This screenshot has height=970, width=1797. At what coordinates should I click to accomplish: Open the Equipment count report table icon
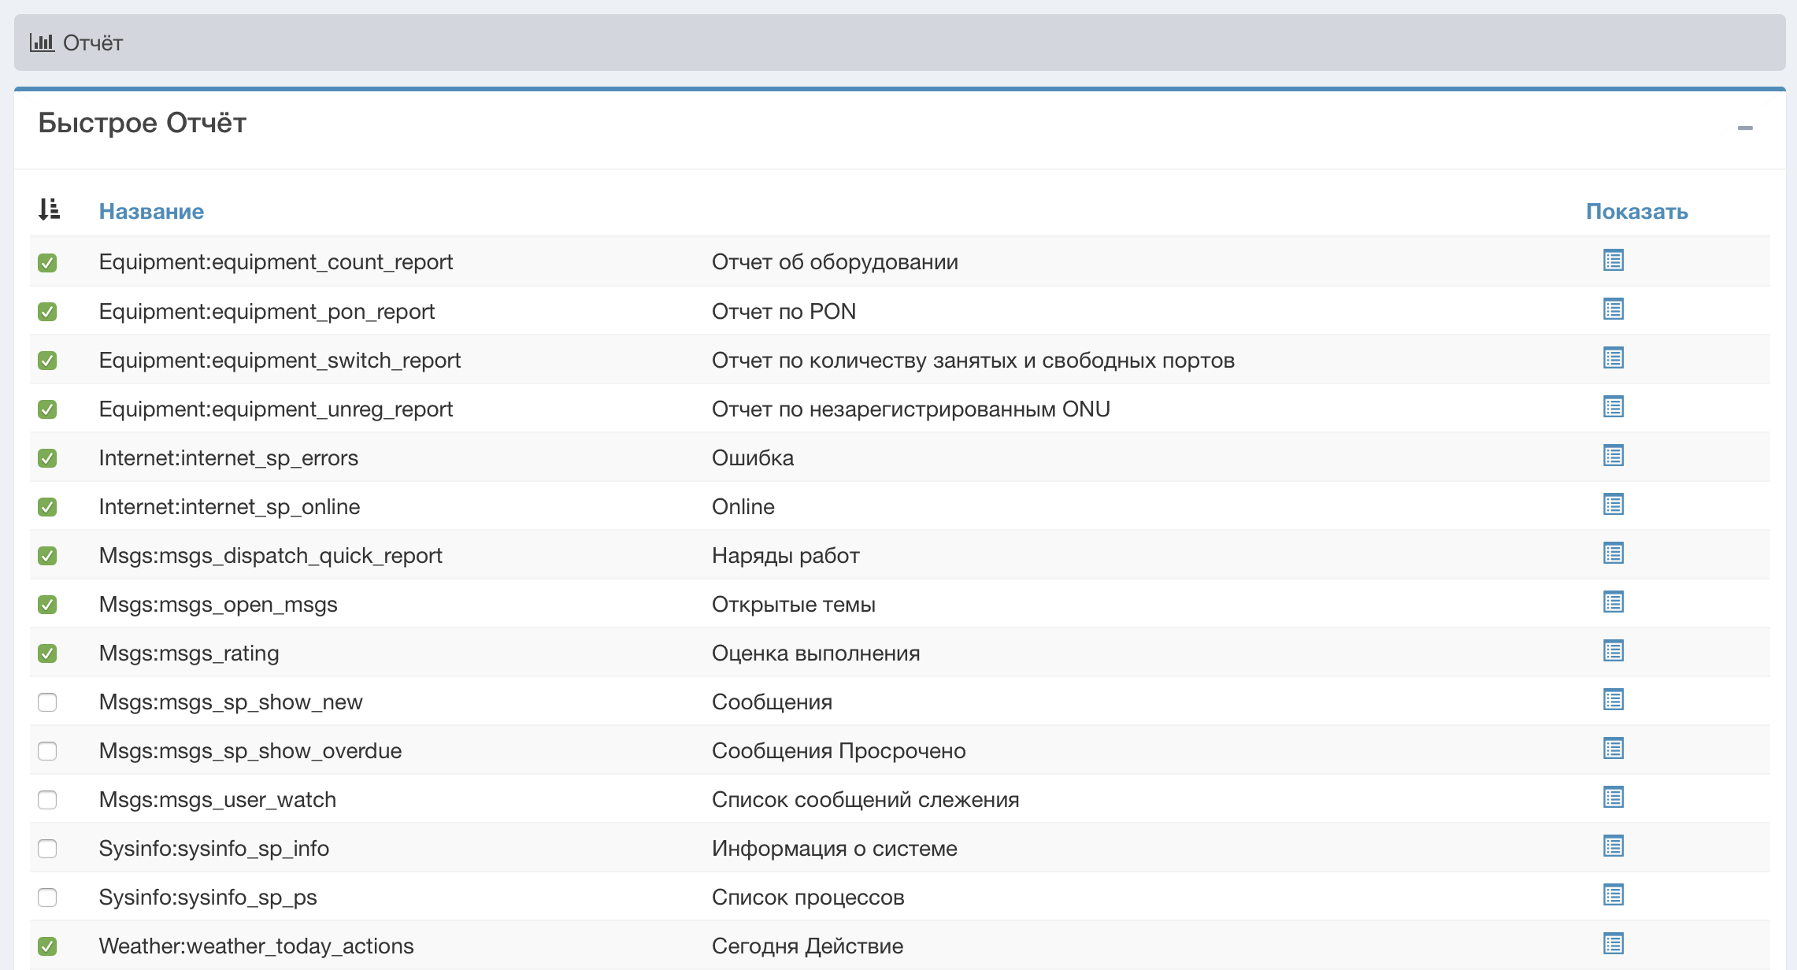(1613, 260)
